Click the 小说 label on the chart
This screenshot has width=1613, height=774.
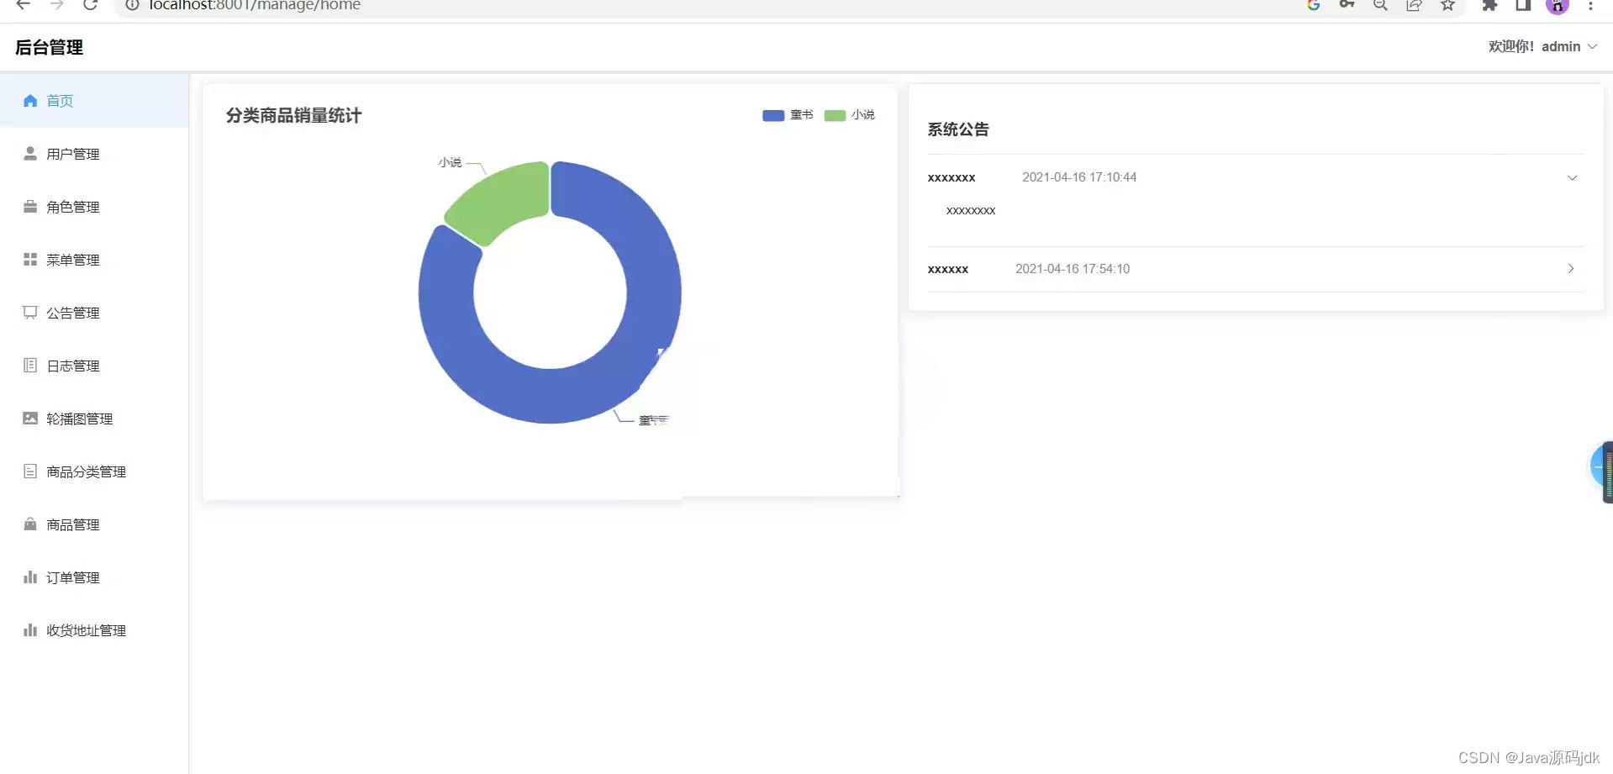click(450, 162)
